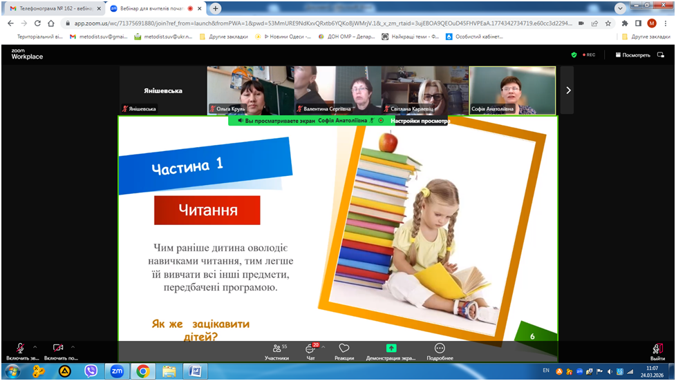Switch to the Gmail Телефонограма tab
Viewport: 676px width, 381px height.
coord(48,8)
